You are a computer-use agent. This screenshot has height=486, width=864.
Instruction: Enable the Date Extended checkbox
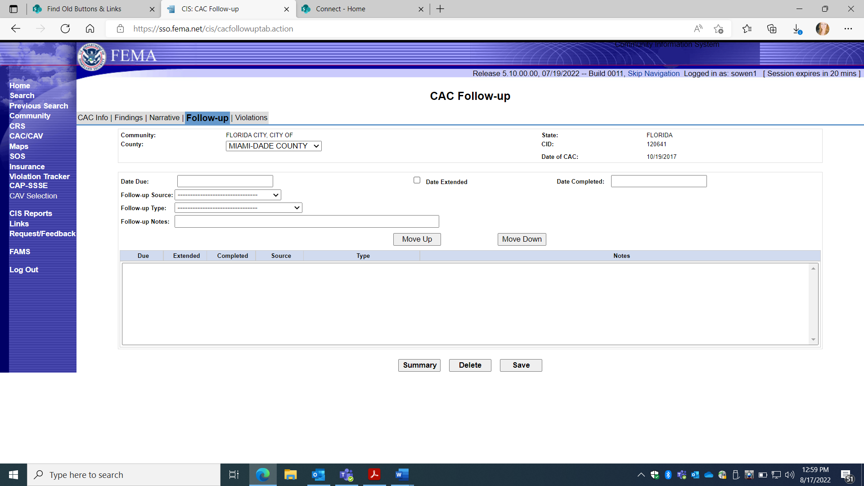click(417, 180)
